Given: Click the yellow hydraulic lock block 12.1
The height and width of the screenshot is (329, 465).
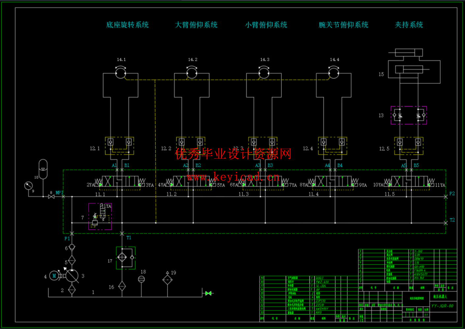Looking at the screenshot, I should 119,146.
